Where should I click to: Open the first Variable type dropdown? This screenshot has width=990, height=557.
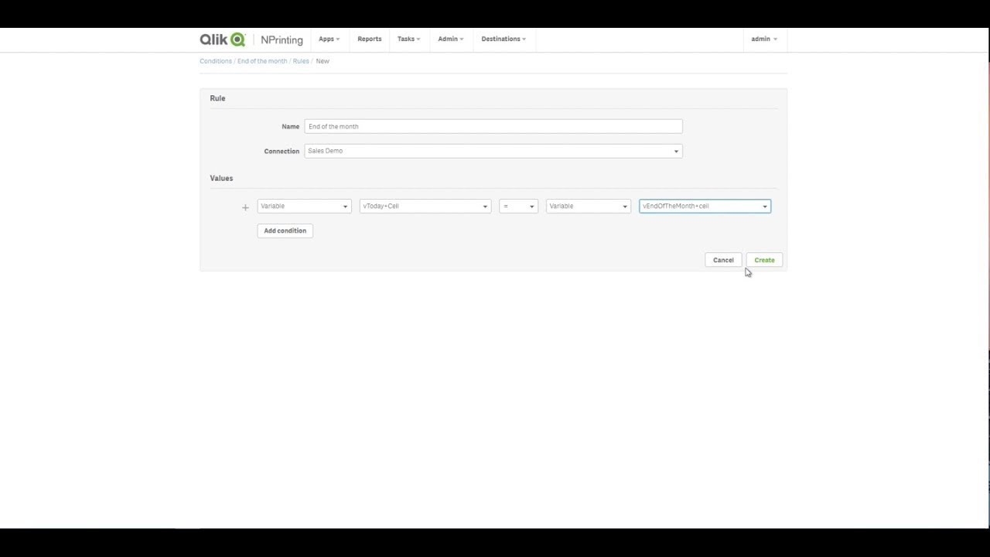[x=304, y=207]
